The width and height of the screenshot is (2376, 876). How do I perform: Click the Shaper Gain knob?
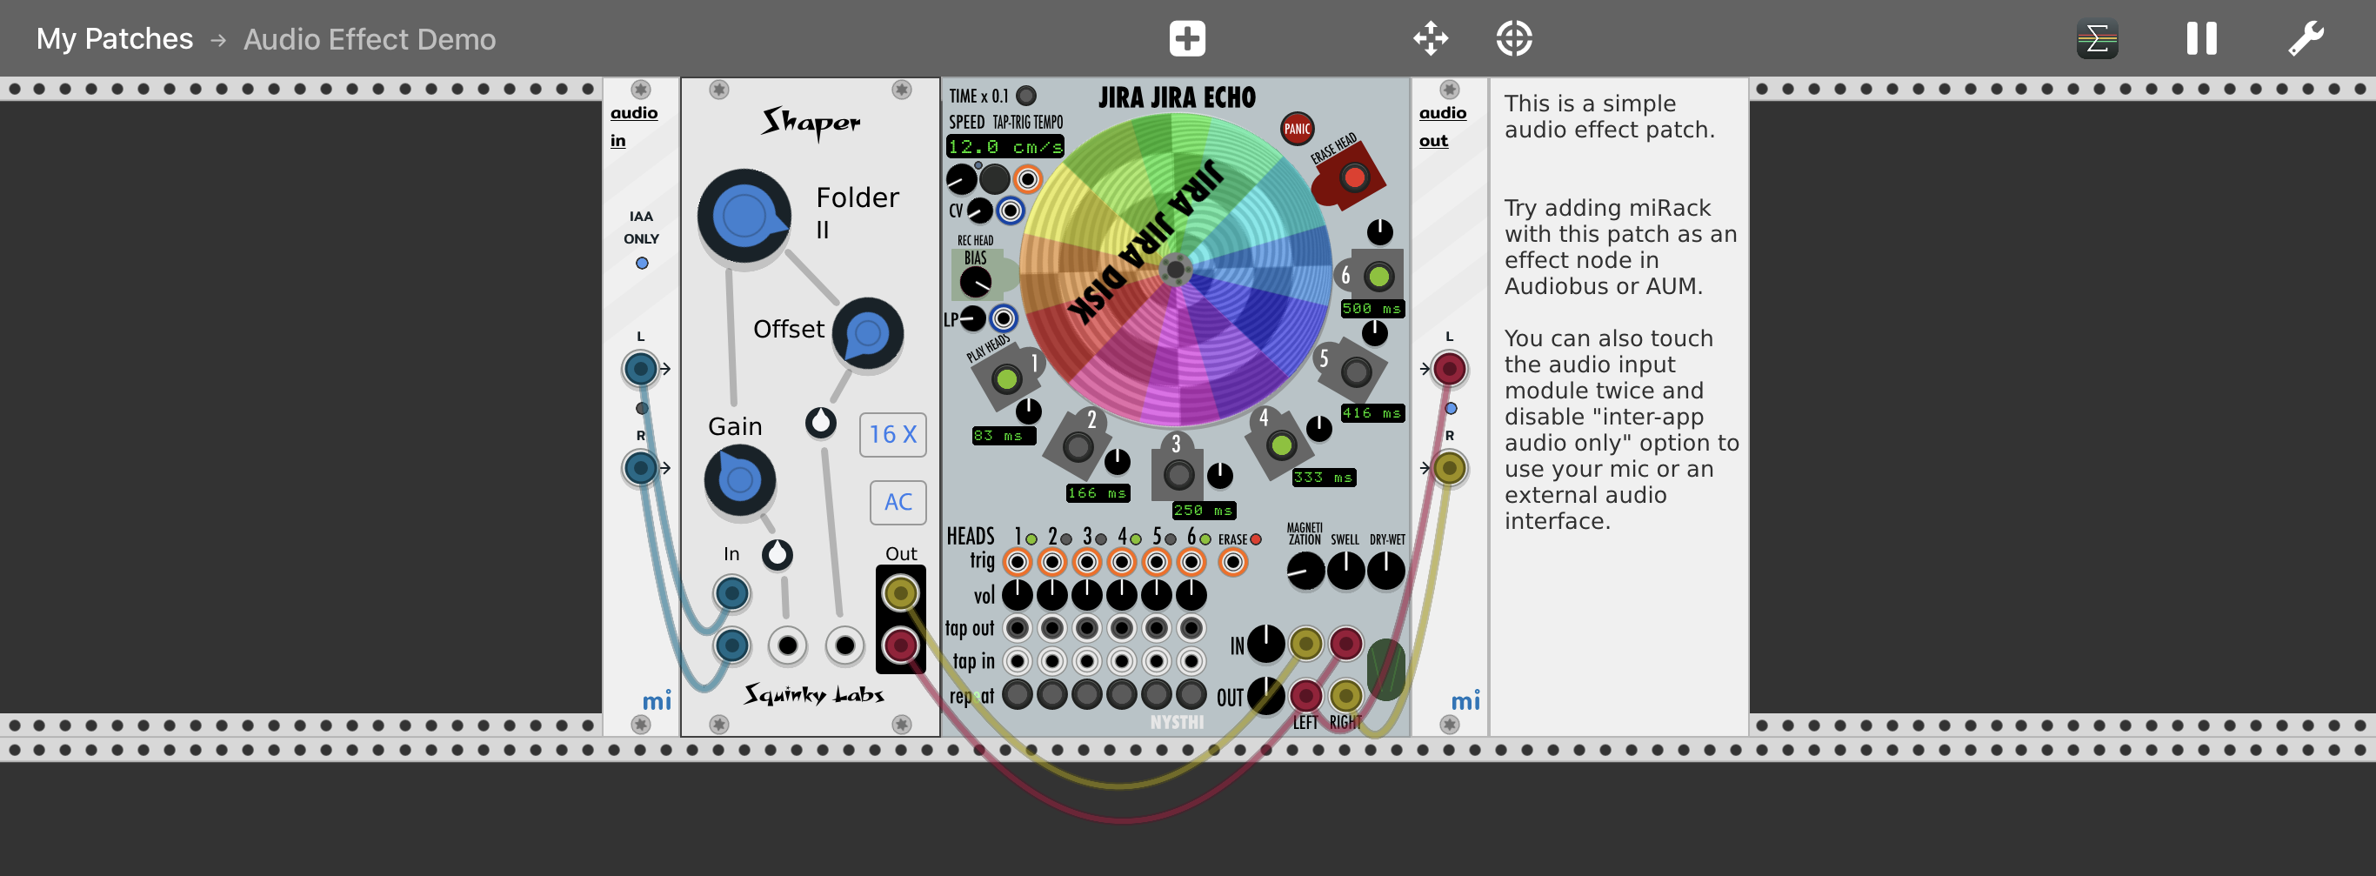(x=739, y=480)
